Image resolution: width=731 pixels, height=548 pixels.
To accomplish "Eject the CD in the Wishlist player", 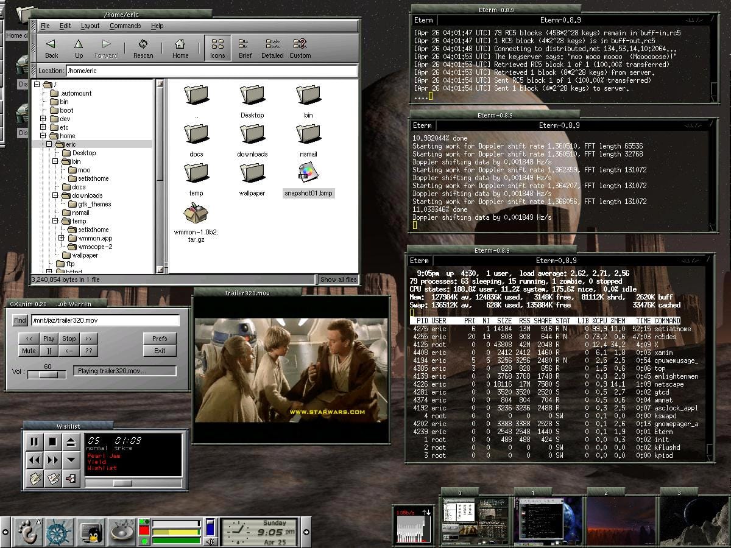I will (71, 442).
